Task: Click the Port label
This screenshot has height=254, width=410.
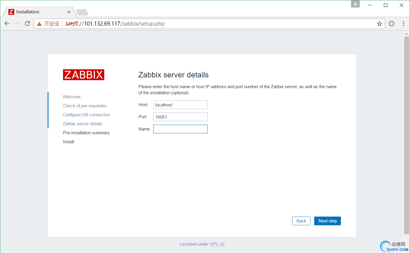Action: [x=143, y=117]
